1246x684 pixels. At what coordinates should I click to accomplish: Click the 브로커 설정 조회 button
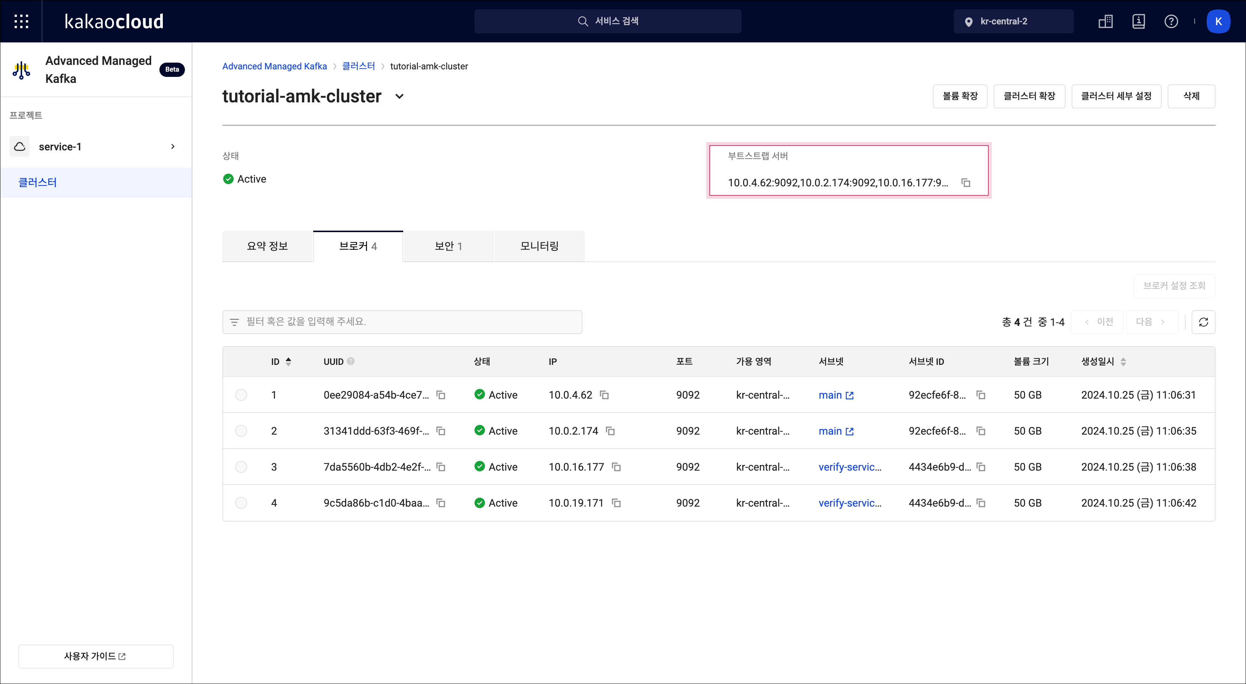1174,285
